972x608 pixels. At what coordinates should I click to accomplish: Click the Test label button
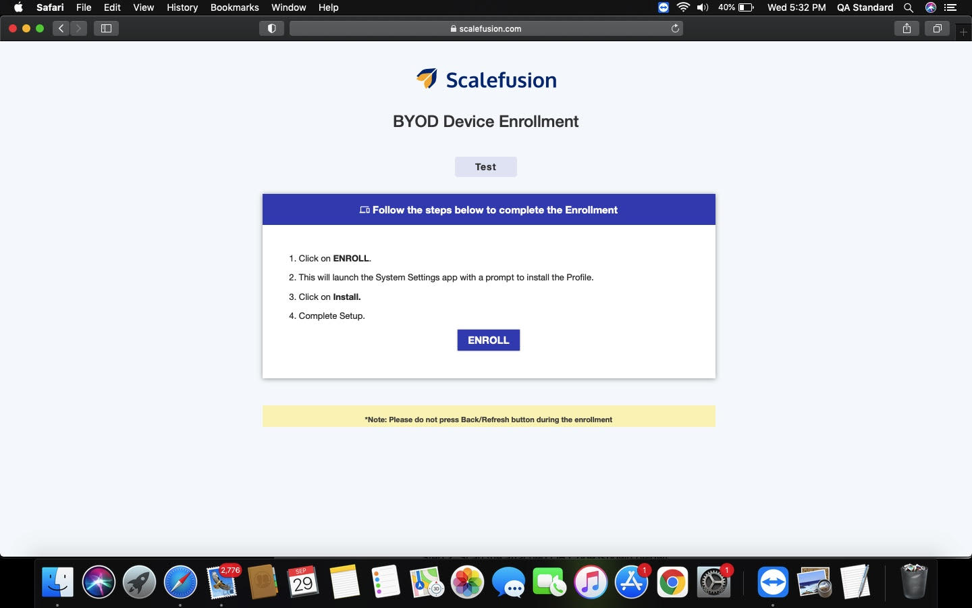485,167
